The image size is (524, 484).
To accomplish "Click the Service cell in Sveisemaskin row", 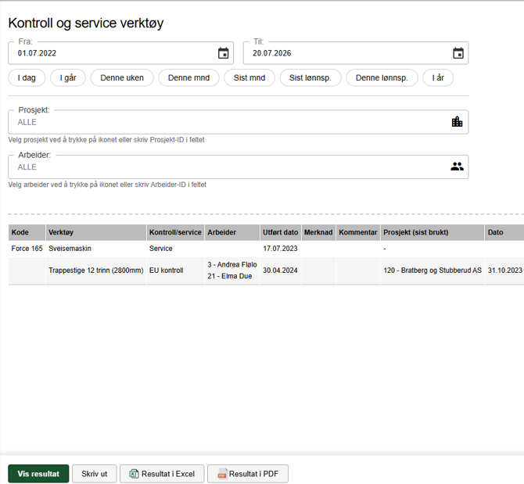I will click(x=175, y=249).
